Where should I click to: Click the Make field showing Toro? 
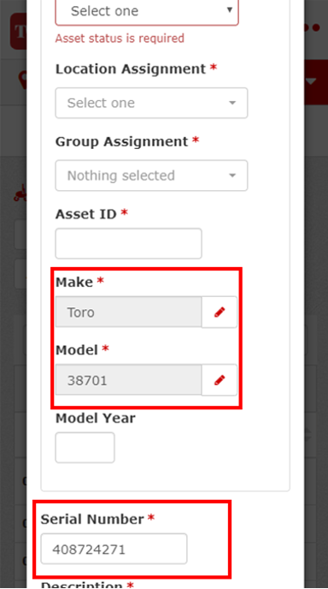coord(128,312)
